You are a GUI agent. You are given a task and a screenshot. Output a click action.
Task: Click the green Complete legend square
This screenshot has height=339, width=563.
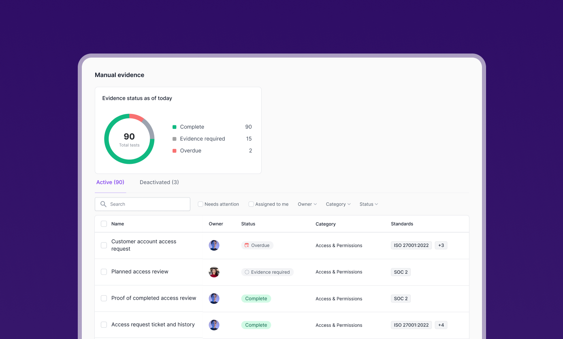174,127
